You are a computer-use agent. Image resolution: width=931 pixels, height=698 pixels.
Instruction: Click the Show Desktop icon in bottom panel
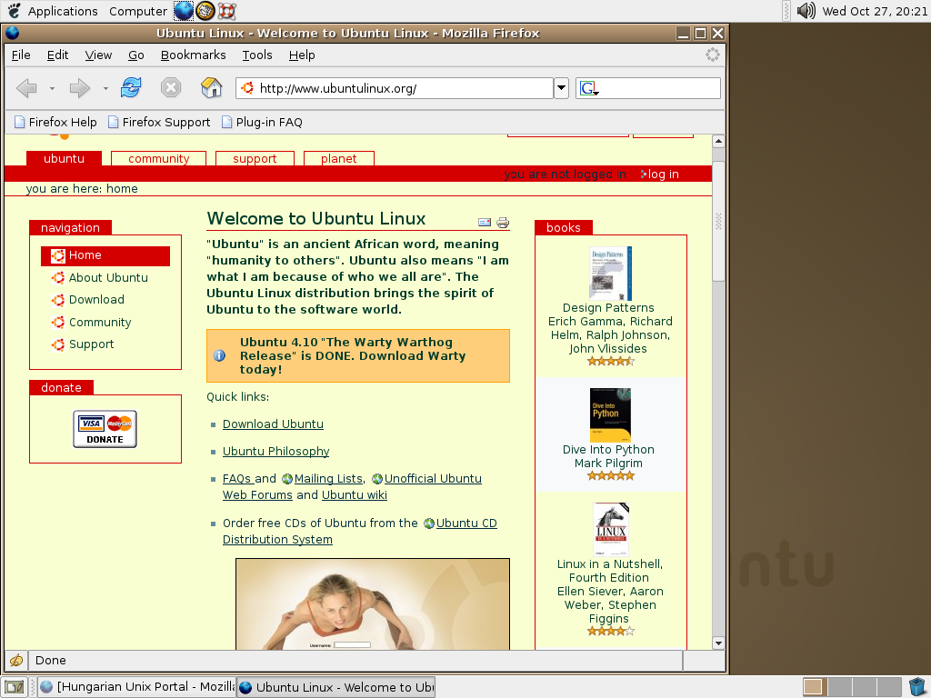(x=15, y=687)
